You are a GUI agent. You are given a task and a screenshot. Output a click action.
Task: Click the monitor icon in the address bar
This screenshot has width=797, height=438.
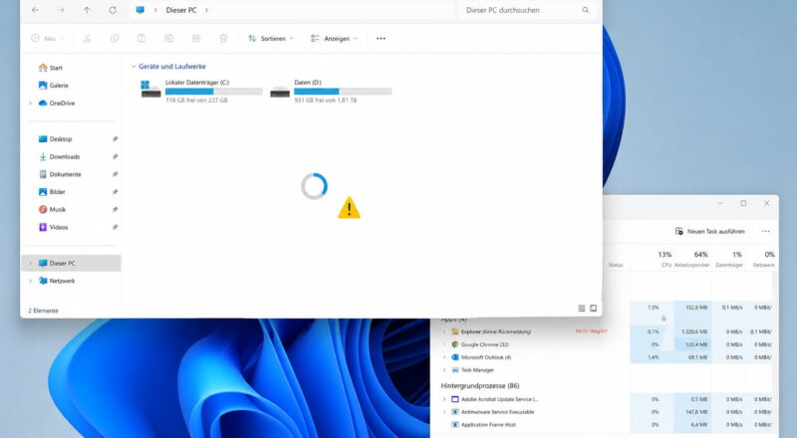(140, 10)
